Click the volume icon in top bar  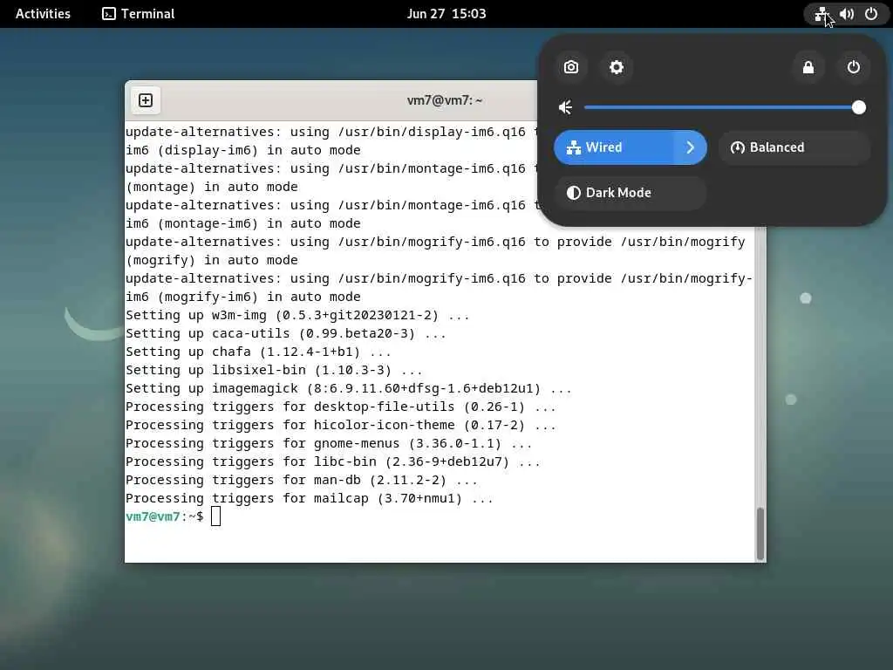pyautogui.click(x=846, y=14)
